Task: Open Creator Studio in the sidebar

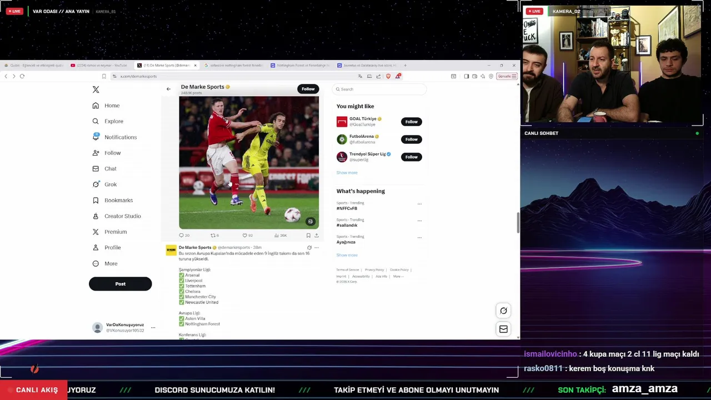Action: point(117,216)
